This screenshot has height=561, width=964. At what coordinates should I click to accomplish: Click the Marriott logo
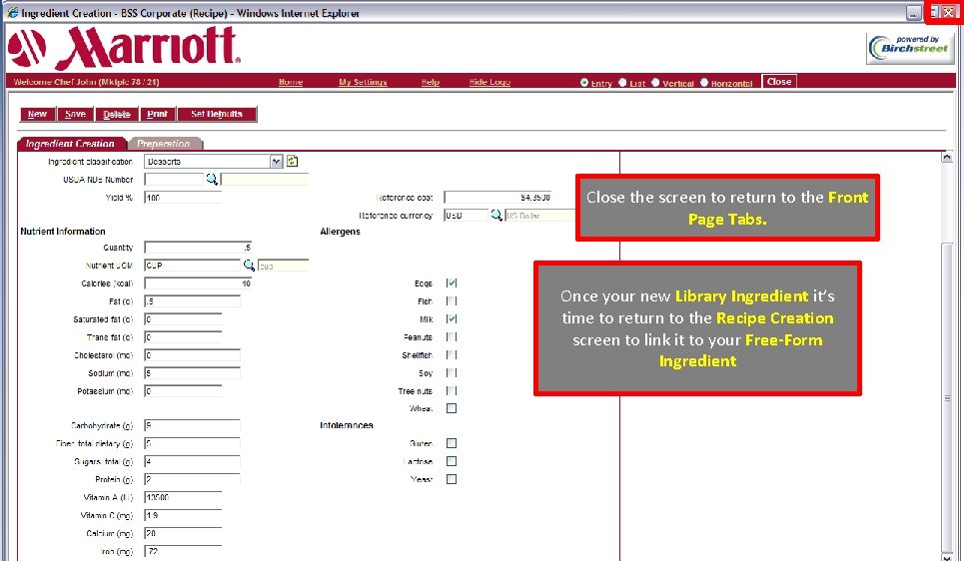click(125, 48)
